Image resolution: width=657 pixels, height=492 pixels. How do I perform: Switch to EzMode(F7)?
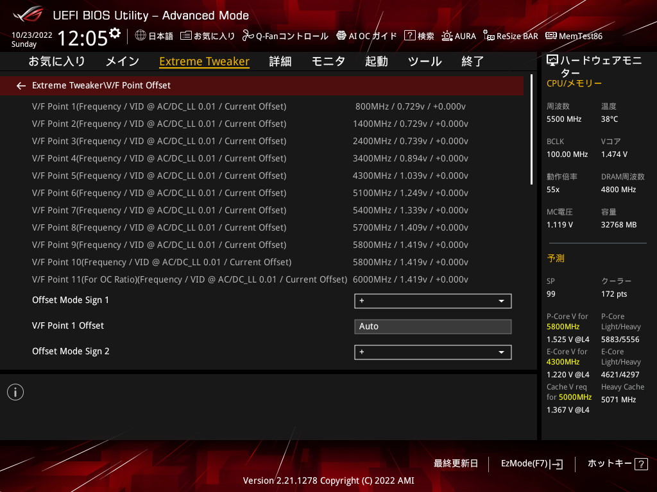525,464
